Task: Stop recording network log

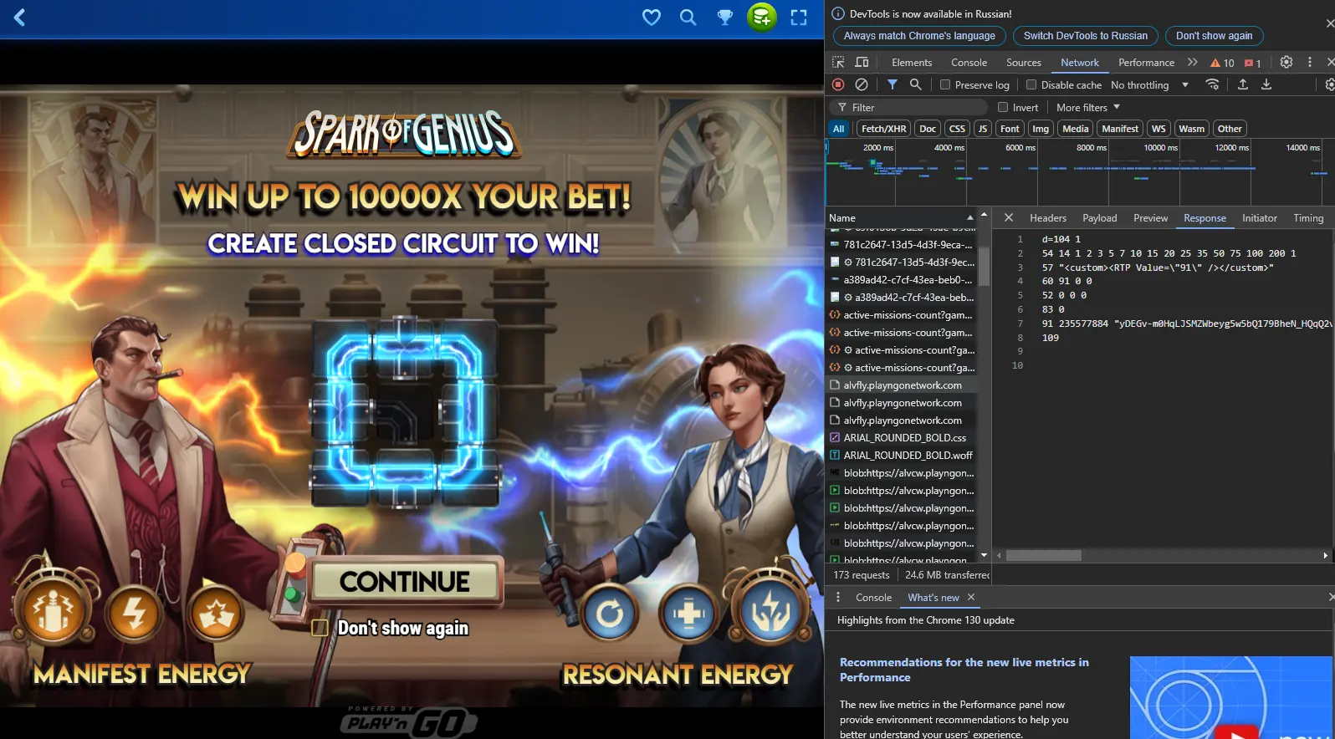Action: [x=838, y=84]
